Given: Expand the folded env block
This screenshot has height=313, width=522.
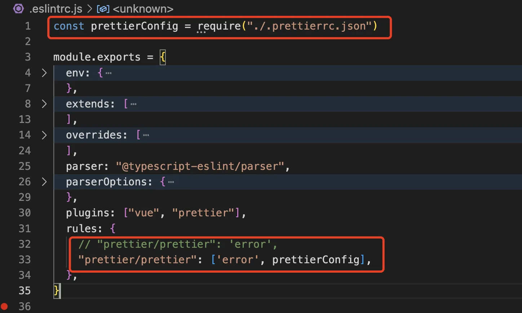Looking at the screenshot, I should (x=44, y=73).
